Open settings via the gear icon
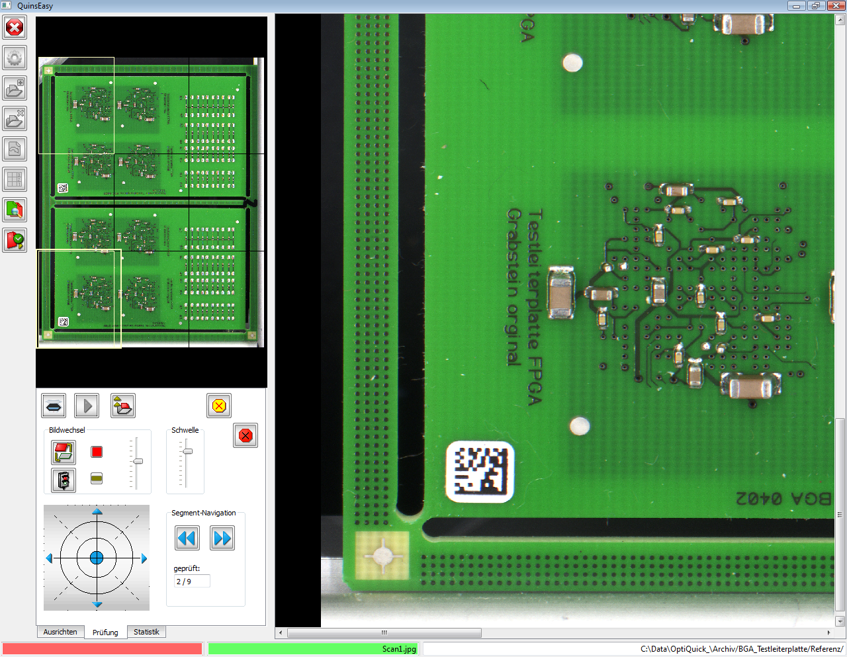The width and height of the screenshot is (847, 657). (x=15, y=58)
